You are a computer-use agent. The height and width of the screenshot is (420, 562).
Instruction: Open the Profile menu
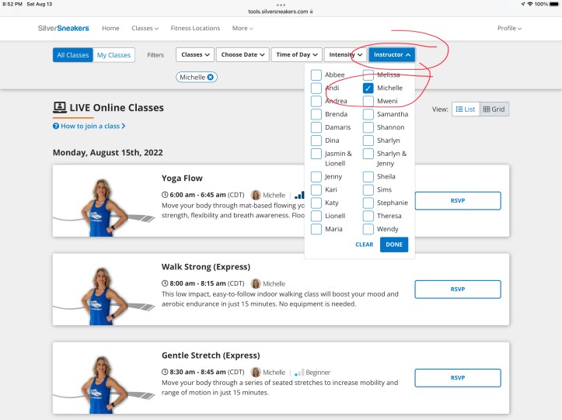[509, 28]
